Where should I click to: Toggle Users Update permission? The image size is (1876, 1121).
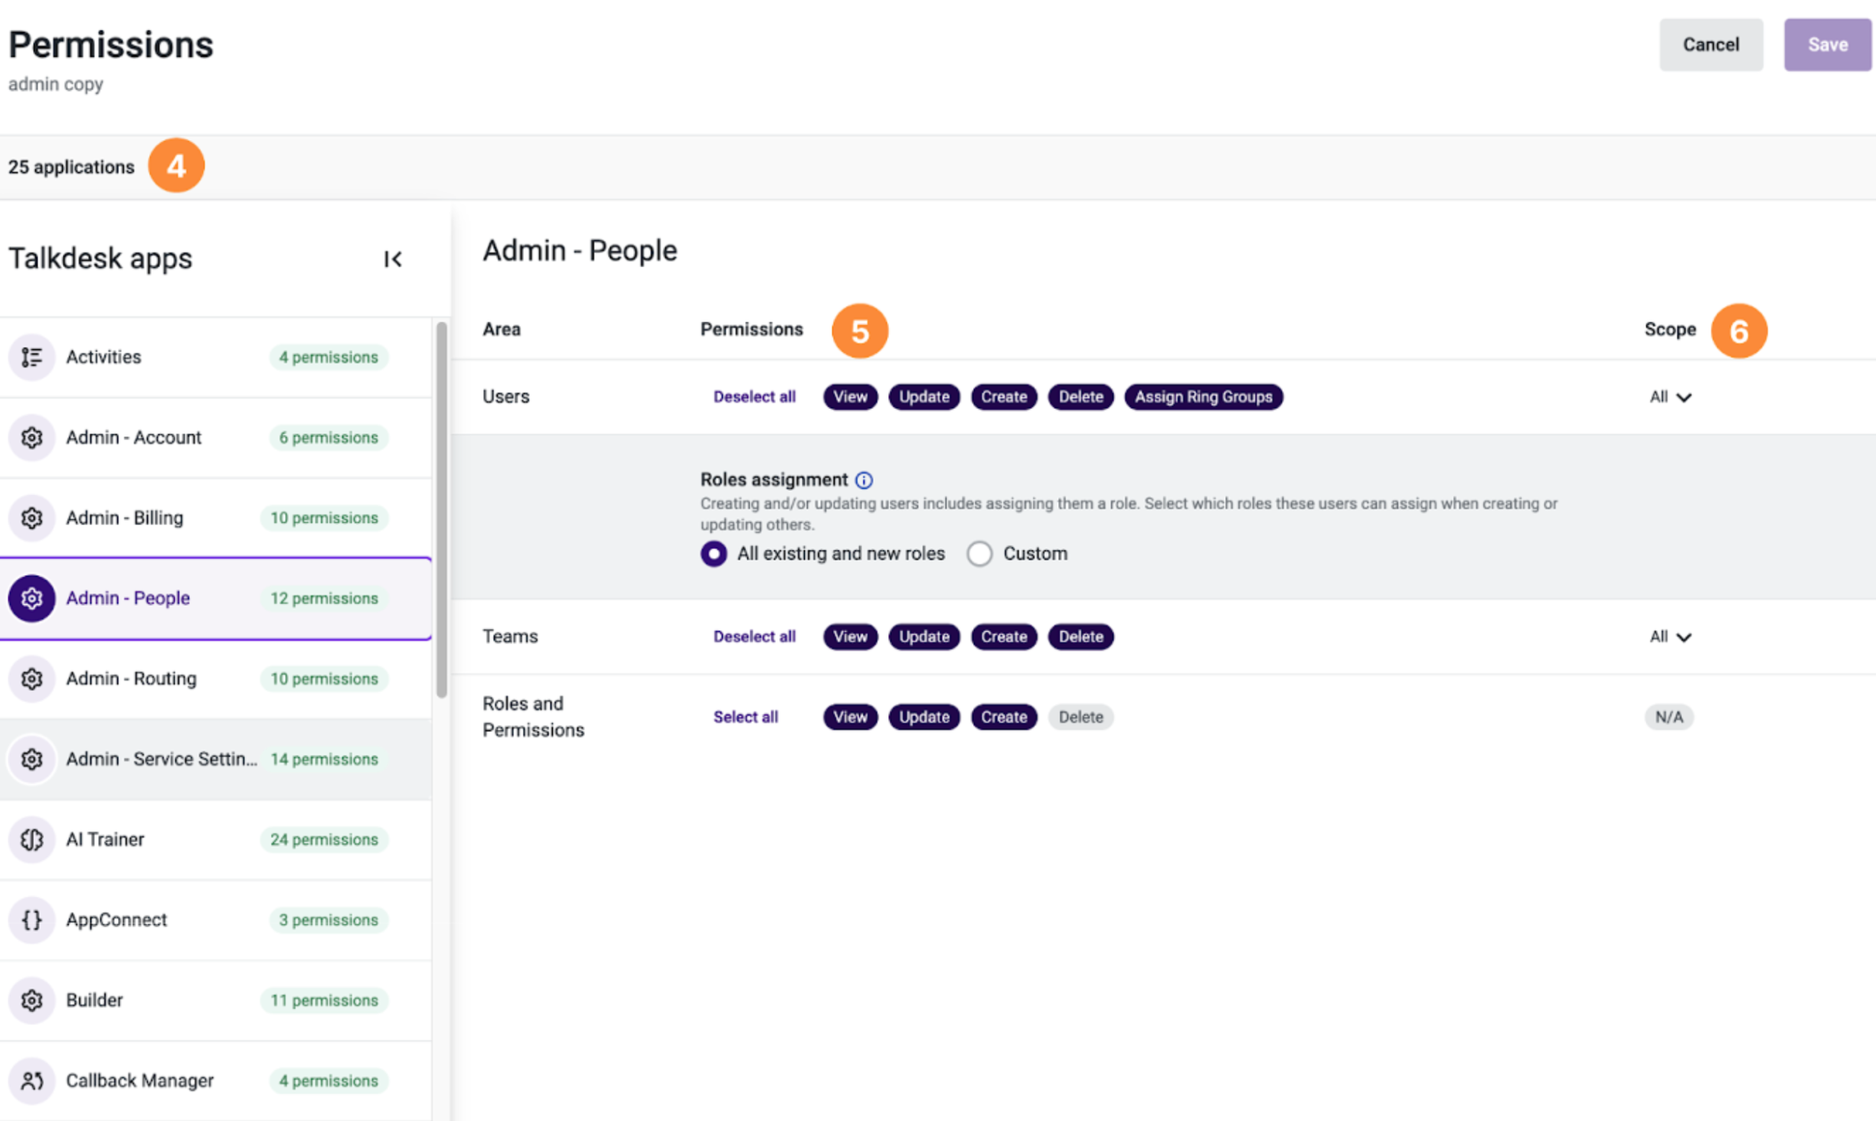(923, 397)
